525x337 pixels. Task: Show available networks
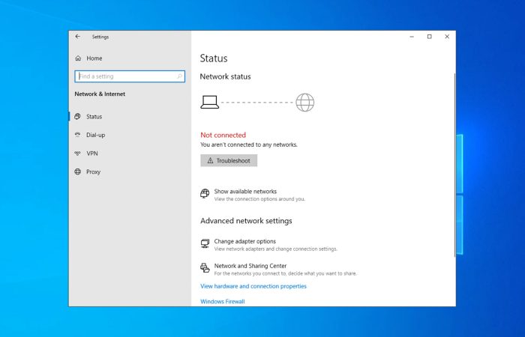[245, 191]
